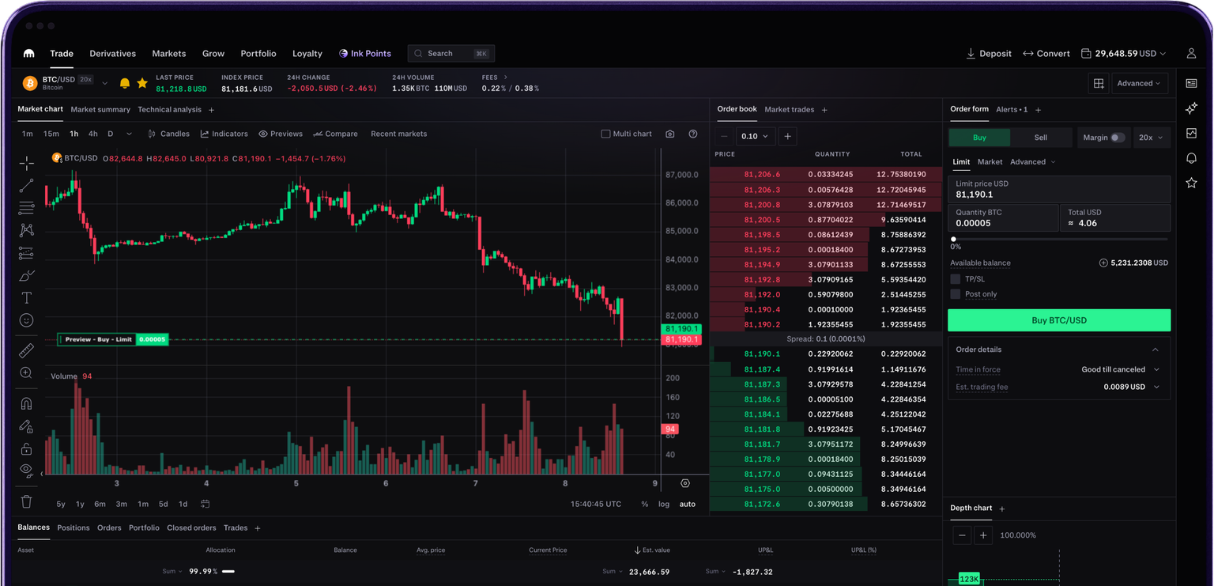Tick the Post only checkbox

(956, 294)
